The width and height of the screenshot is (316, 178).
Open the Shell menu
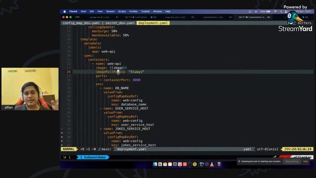click(83, 11)
